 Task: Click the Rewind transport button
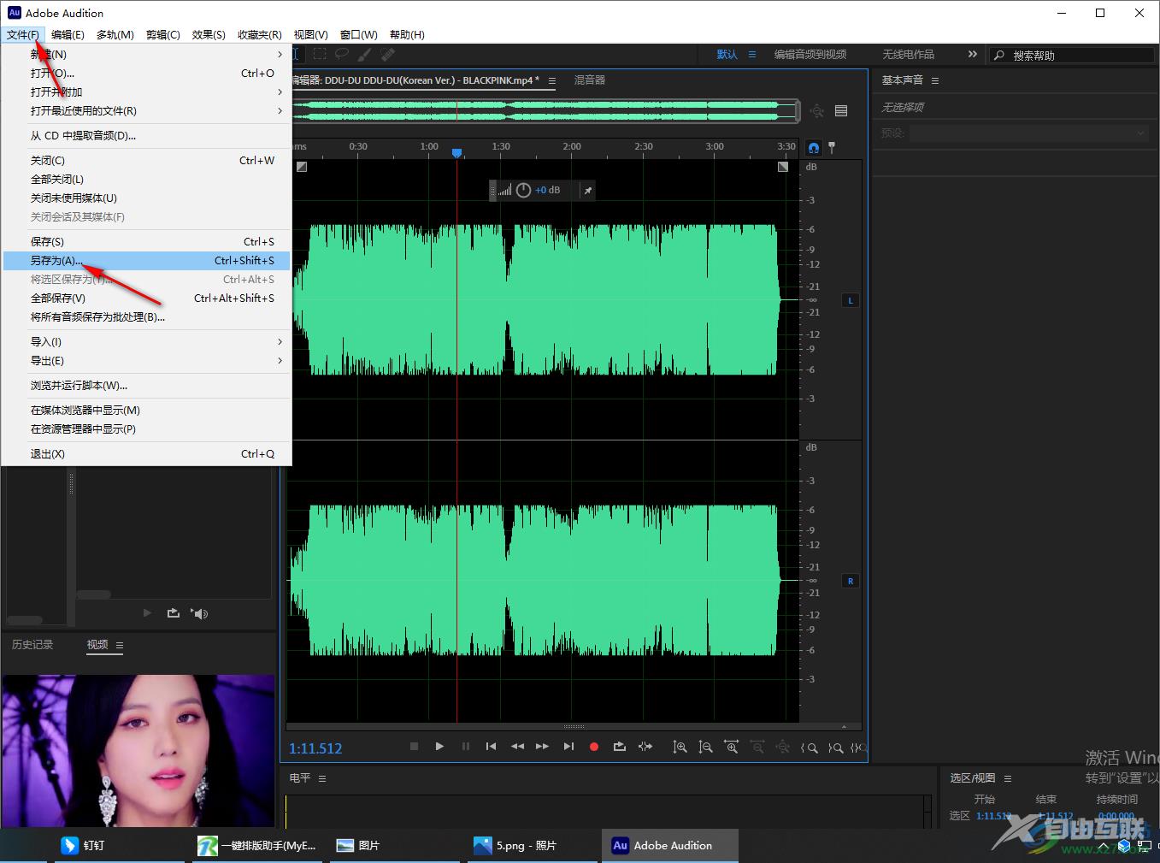[517, 746]
